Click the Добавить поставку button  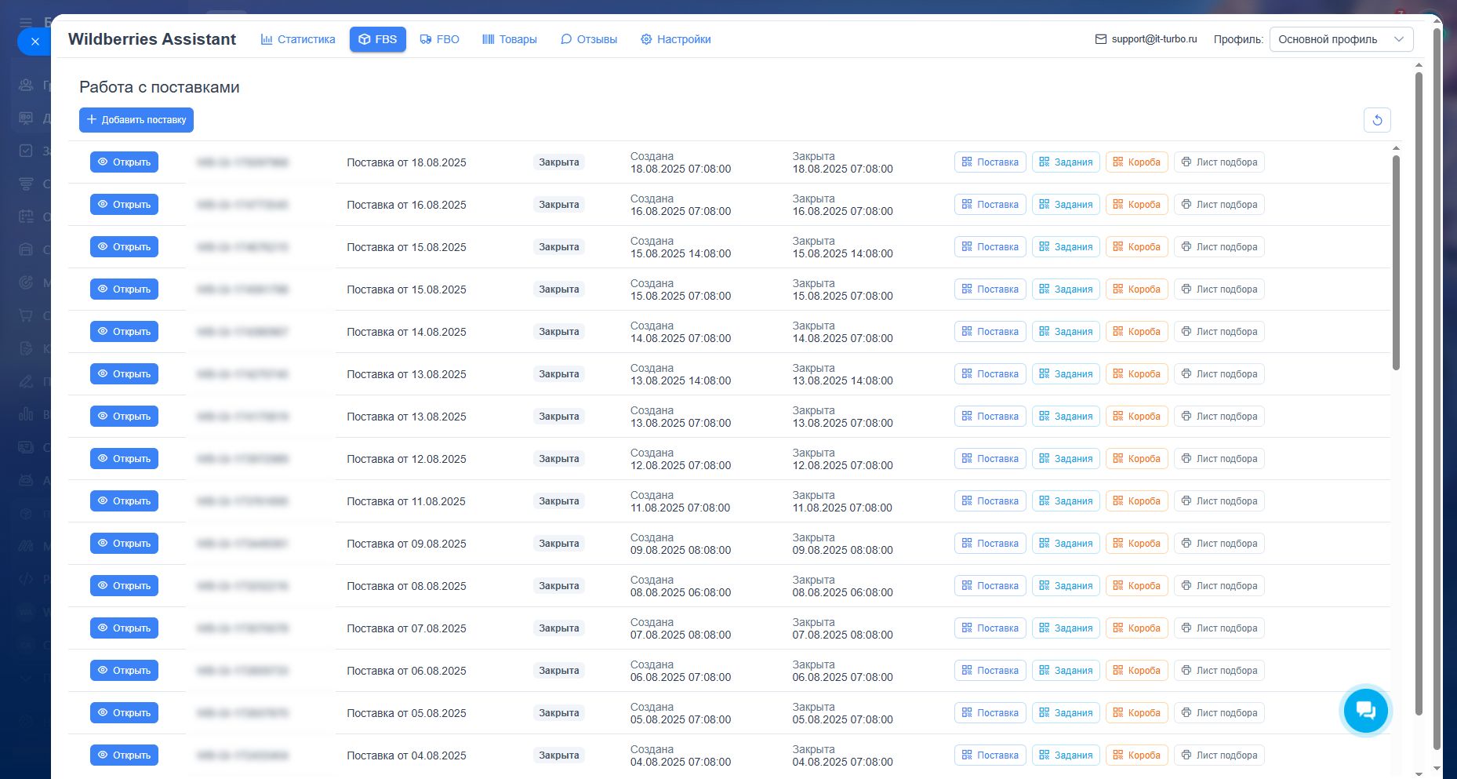click(x=136, y=120)
